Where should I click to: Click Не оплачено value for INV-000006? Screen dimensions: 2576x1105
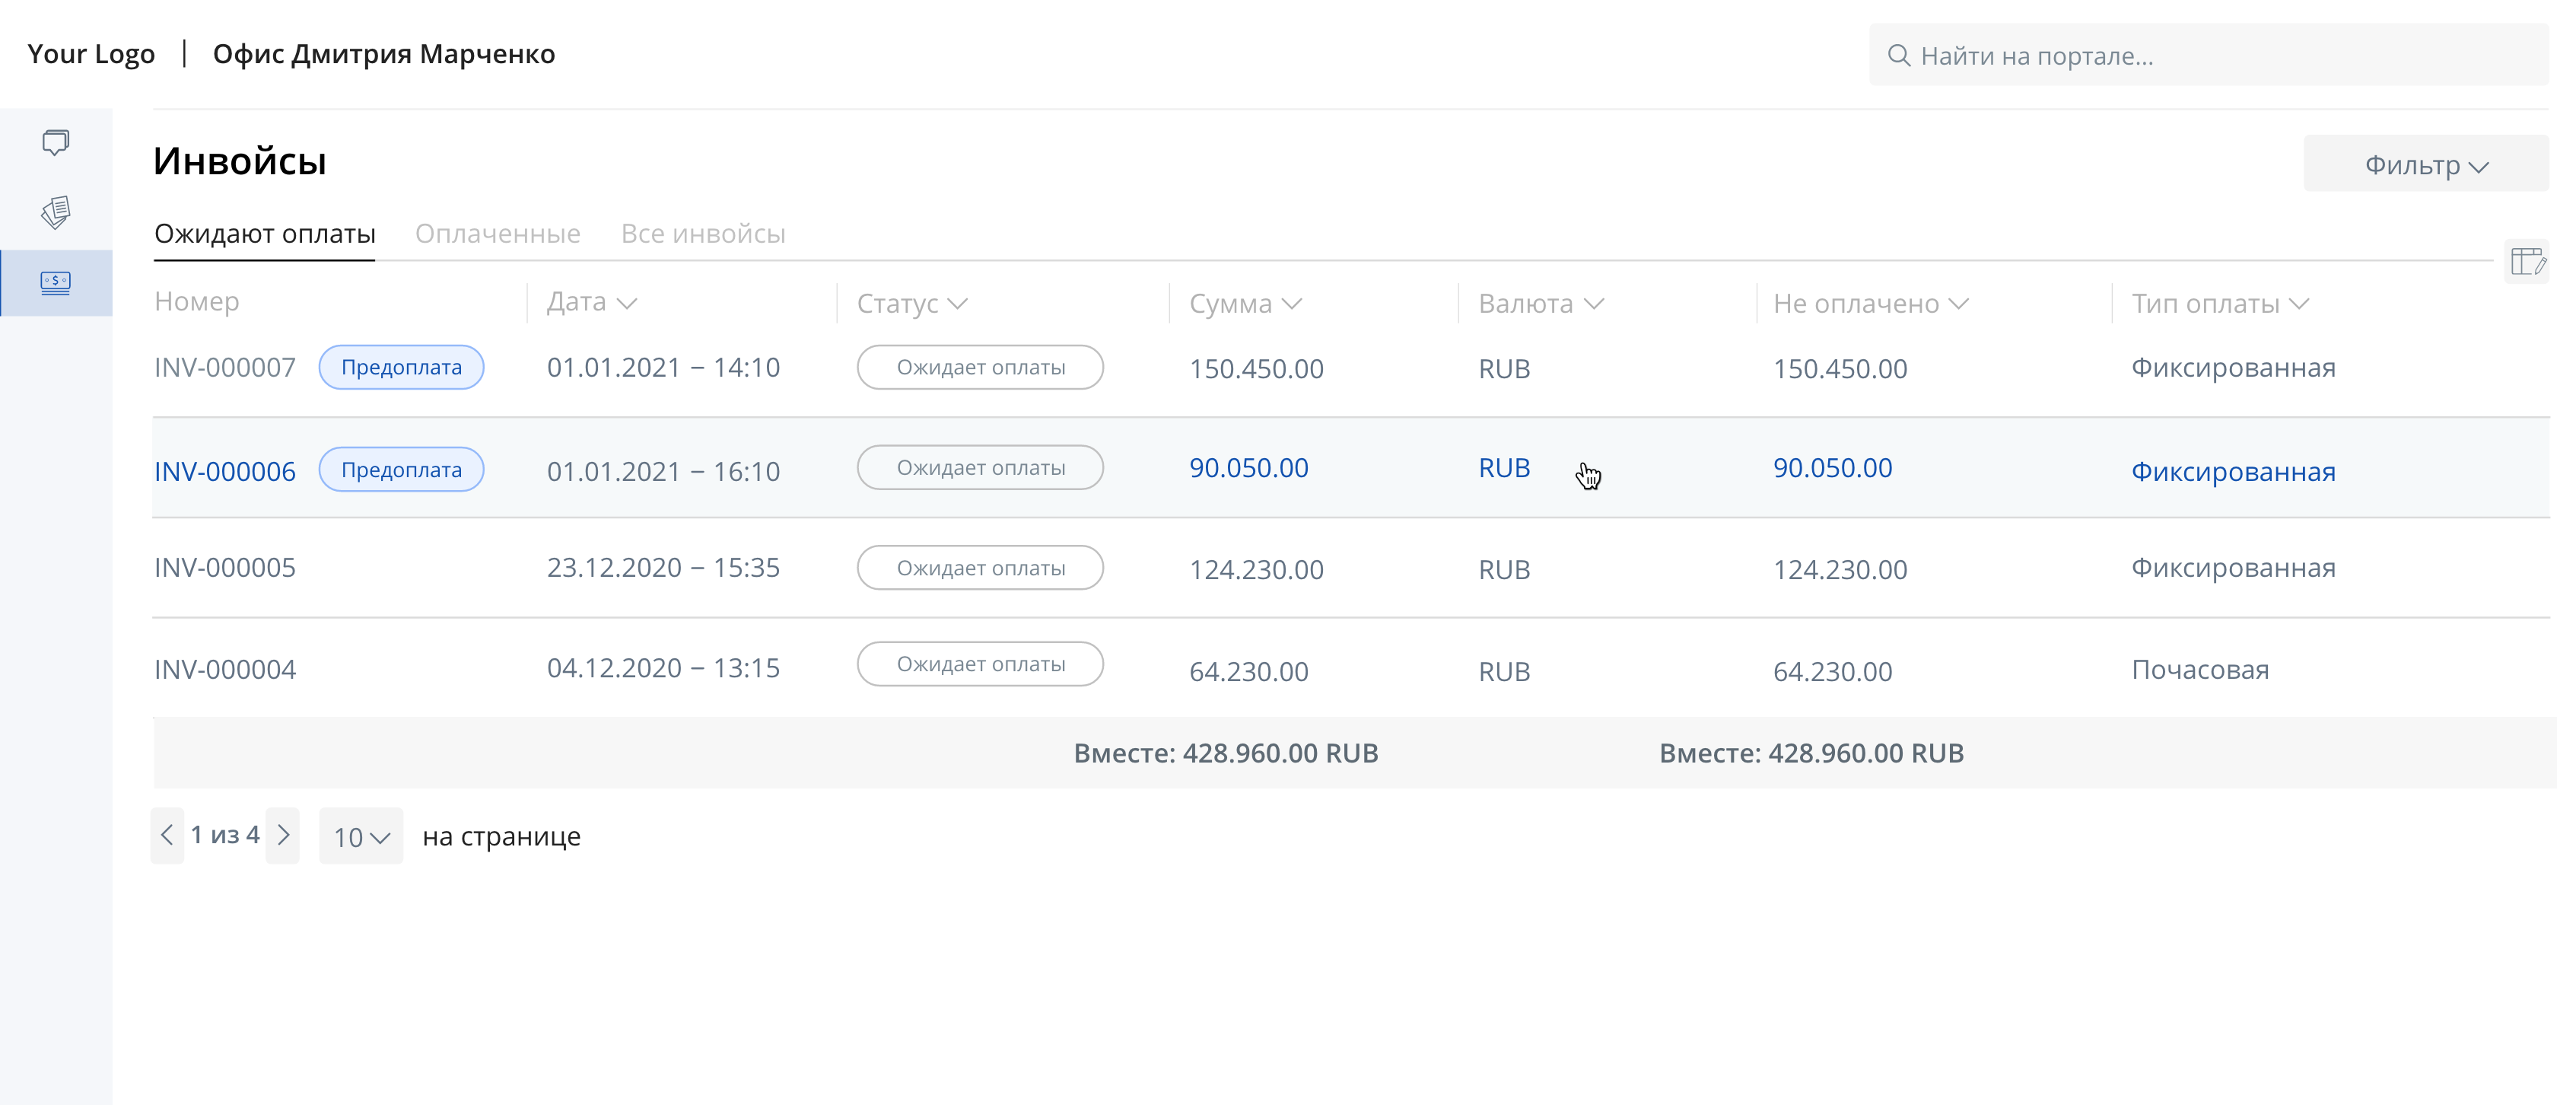pyautogui.click(x=1833, y=468)
